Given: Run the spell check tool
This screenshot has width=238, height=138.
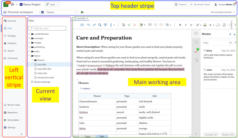Looking at the screenshot, I should click(x=105, y=25).
